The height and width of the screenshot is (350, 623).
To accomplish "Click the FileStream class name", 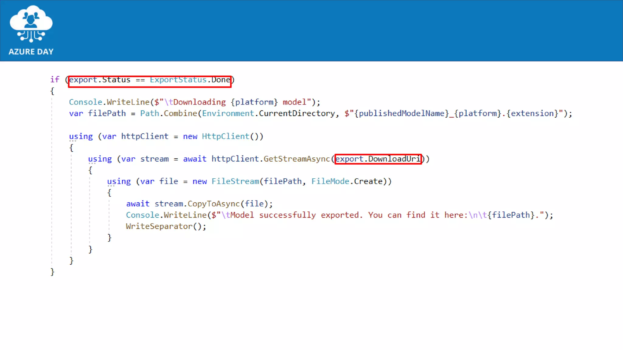I will (235, 181).
